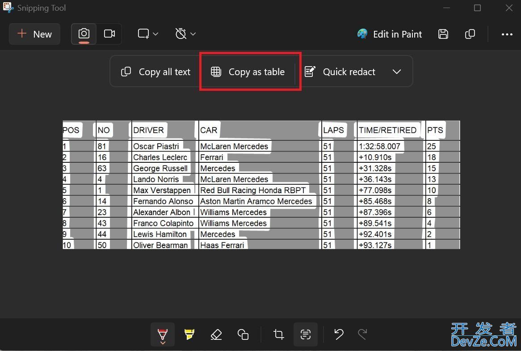
Task: Select 'Lando Norris' driver cell
Action: click(x=156, y=179)
